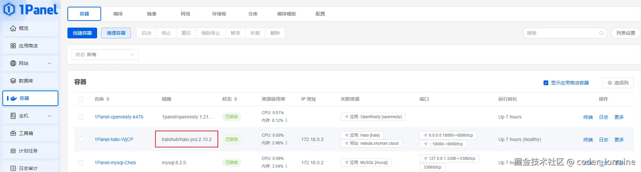Click the 删除 button
The height and width of the screenshot is (172, 641).
tap(275, 33)
